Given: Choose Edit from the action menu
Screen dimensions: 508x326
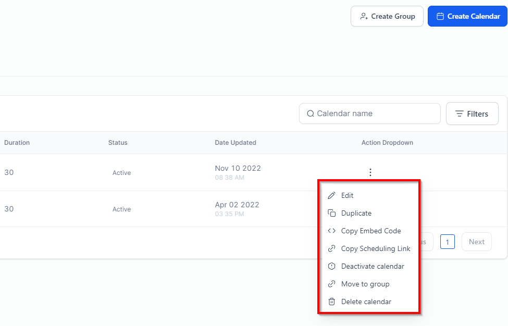Looking at the screenshot, I should pyautogui.click(x=369, y=195).
